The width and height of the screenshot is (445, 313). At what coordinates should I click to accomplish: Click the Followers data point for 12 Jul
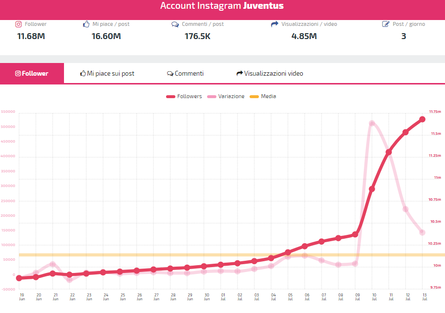coord(405,132)
